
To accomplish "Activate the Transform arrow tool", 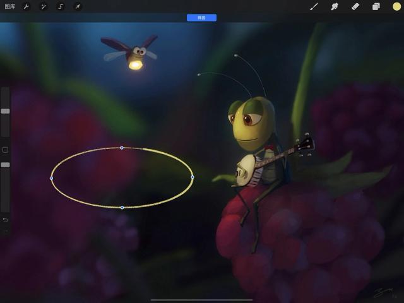I will (78, 7).
